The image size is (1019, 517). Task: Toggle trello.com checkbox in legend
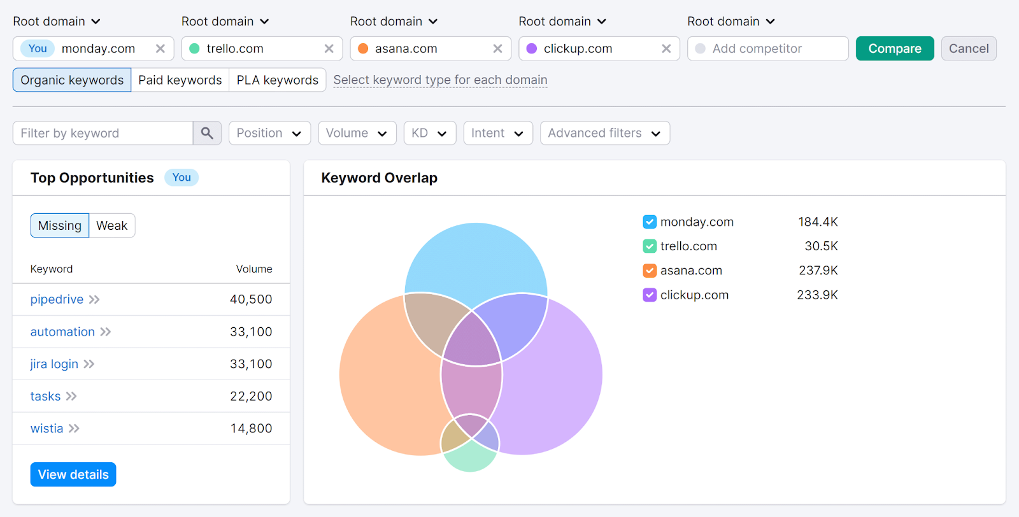[650, 246]
